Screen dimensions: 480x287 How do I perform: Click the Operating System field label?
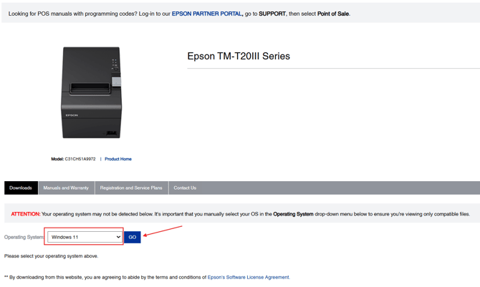point(24,237)
